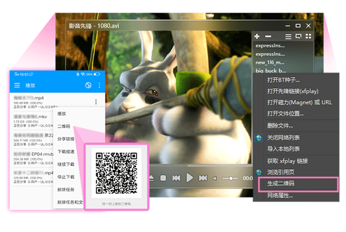
Task: Choose 打开BT种子 from the context menu
Action: 283,79
